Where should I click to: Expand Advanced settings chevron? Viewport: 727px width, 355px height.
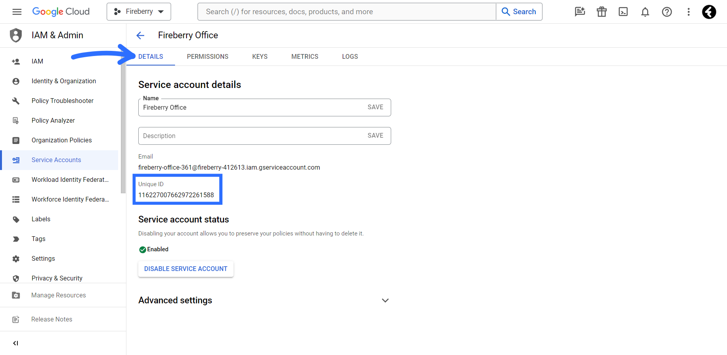tap(385, 301)
